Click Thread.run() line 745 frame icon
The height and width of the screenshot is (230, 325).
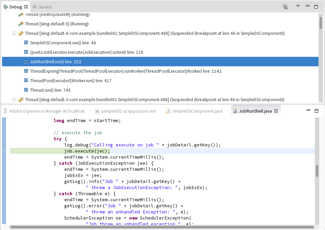[x=26, y=90]
